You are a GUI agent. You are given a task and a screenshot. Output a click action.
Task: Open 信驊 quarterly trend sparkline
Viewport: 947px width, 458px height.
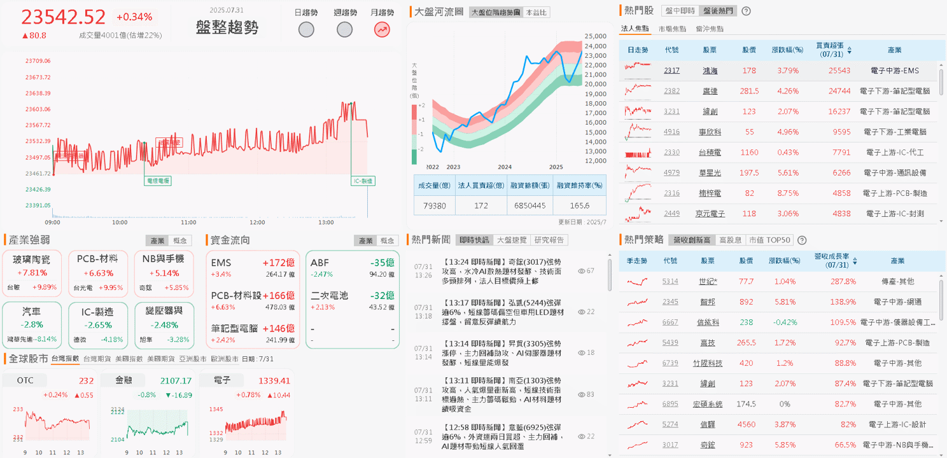coord(638,424)
